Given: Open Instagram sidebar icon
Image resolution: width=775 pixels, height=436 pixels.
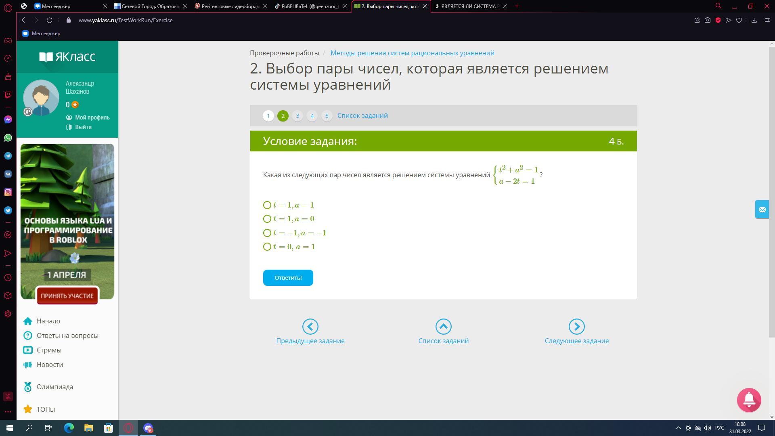Looking at the screenshot, I should tap(8, 192).
